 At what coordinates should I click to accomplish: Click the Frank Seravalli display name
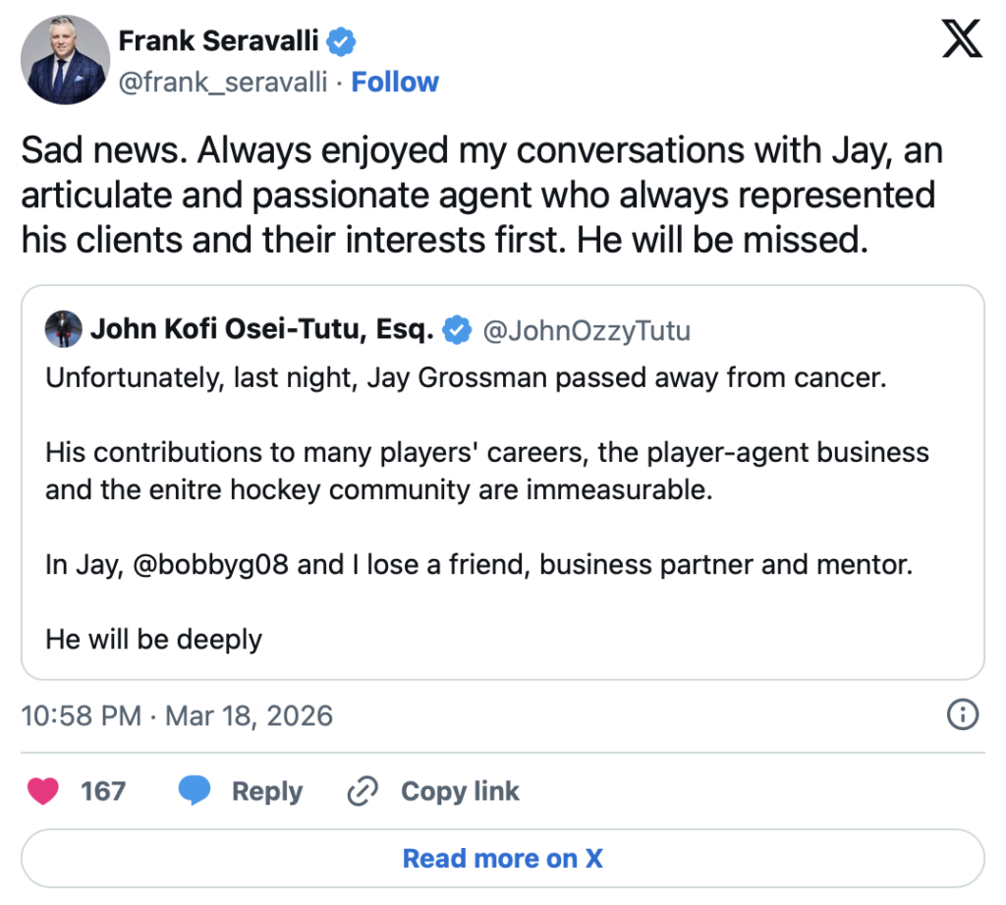[x=220, y=41]
